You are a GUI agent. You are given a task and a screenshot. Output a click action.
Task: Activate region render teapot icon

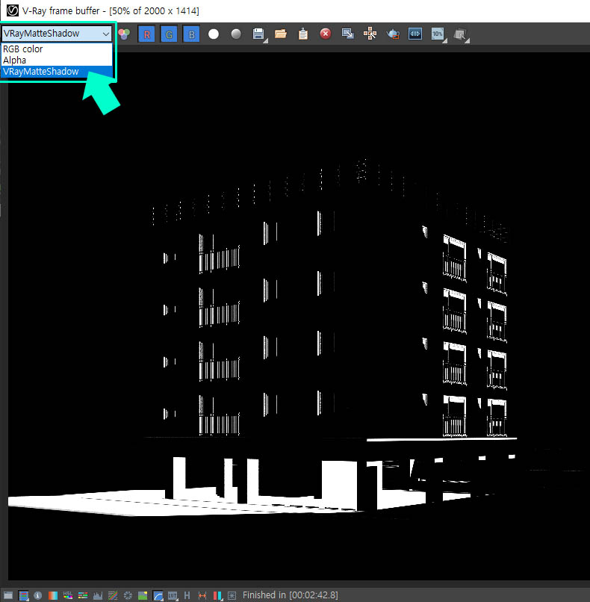click(x=393, y=34)
